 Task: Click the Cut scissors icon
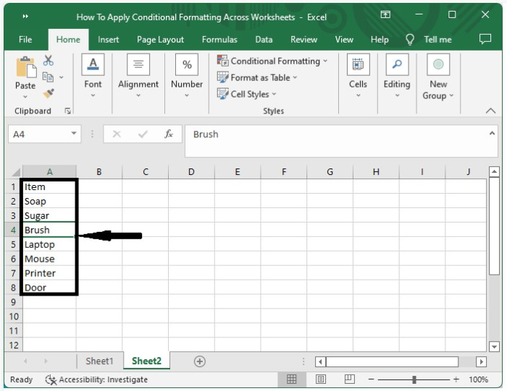(x=49, y=61)
